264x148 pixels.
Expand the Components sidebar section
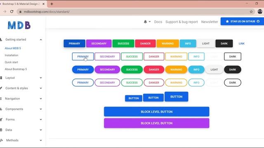pos(41,109)
